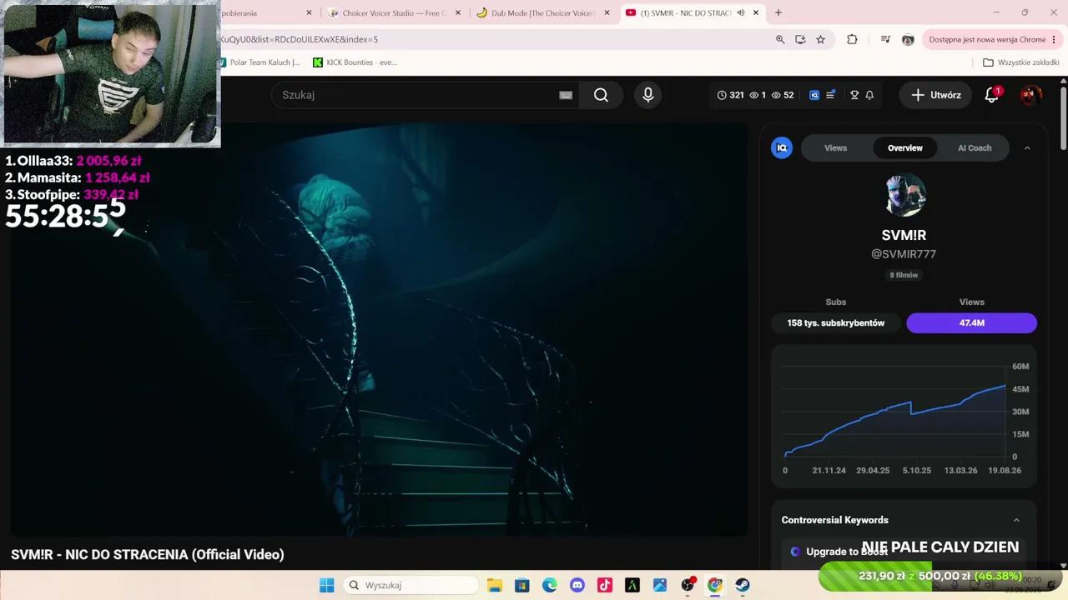Screen dimensions: 1068x600
Task: Open Discord from the taskbar
Action: coord(577,585)
